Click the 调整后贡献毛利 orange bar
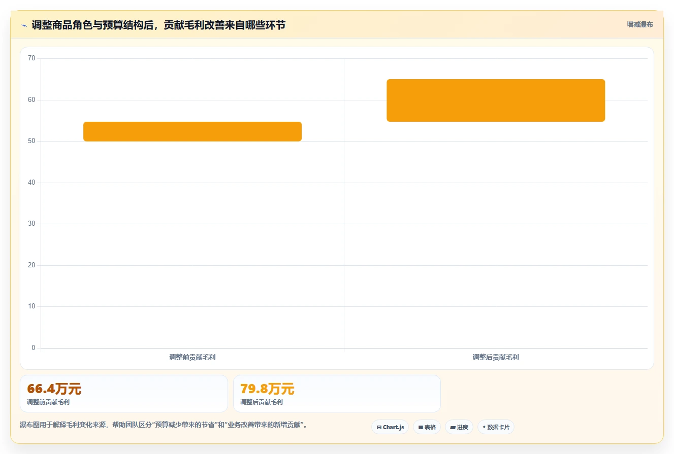The height and width of the screenshot is (454, 674). pyautogui.click(x=496, y=100)
